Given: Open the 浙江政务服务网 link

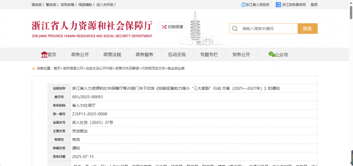Looking at the screenshot, I should 294,5.
